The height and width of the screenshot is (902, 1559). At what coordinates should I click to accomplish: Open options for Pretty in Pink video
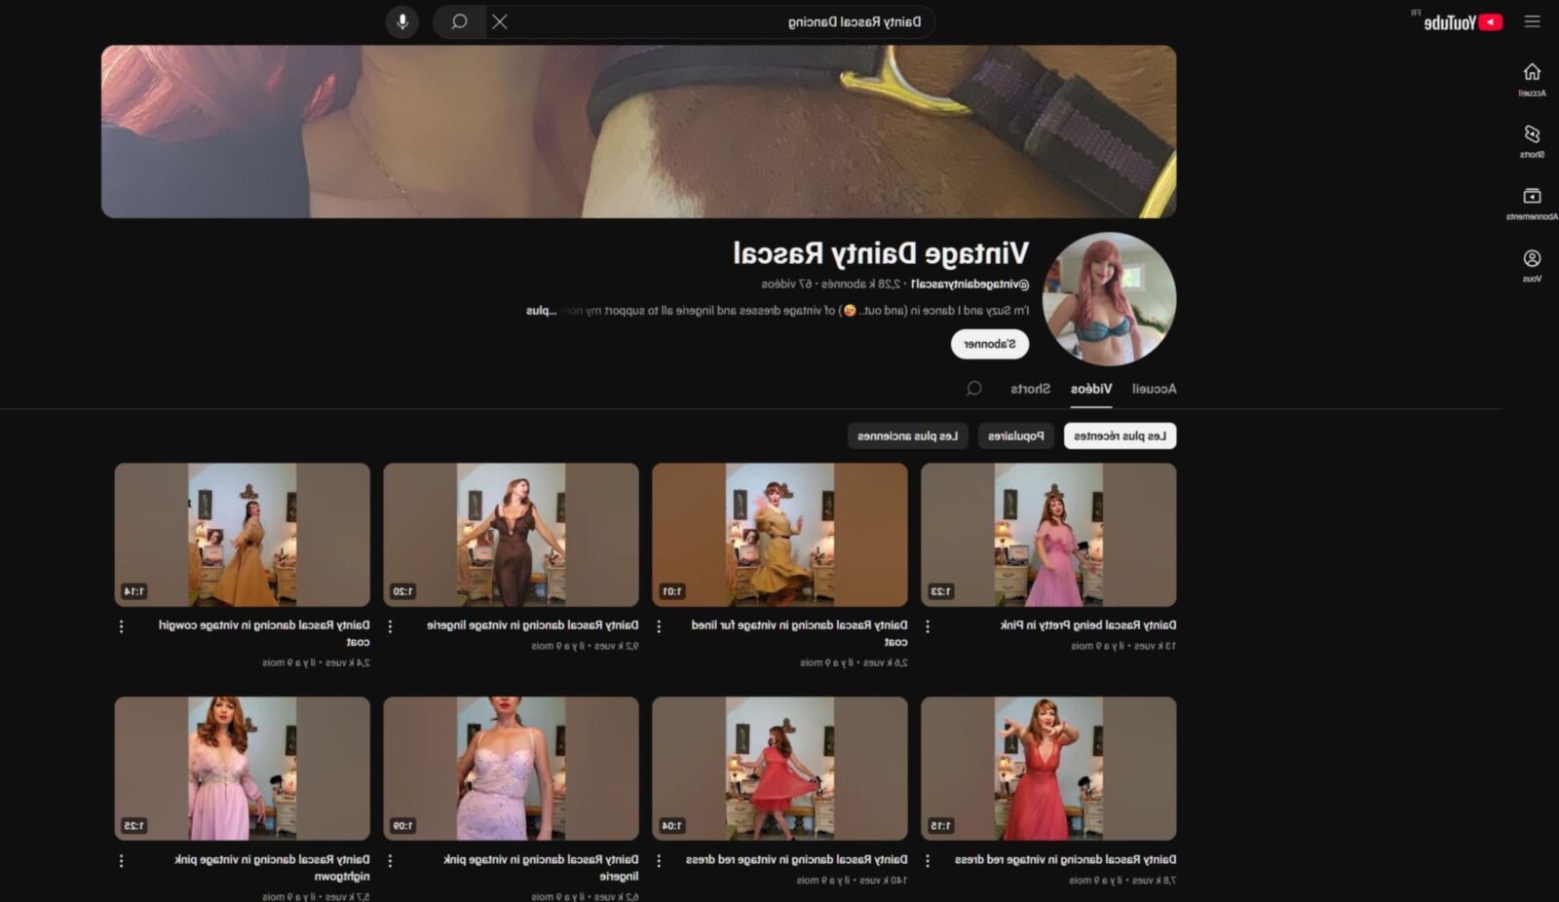click(x=928, y=626)
